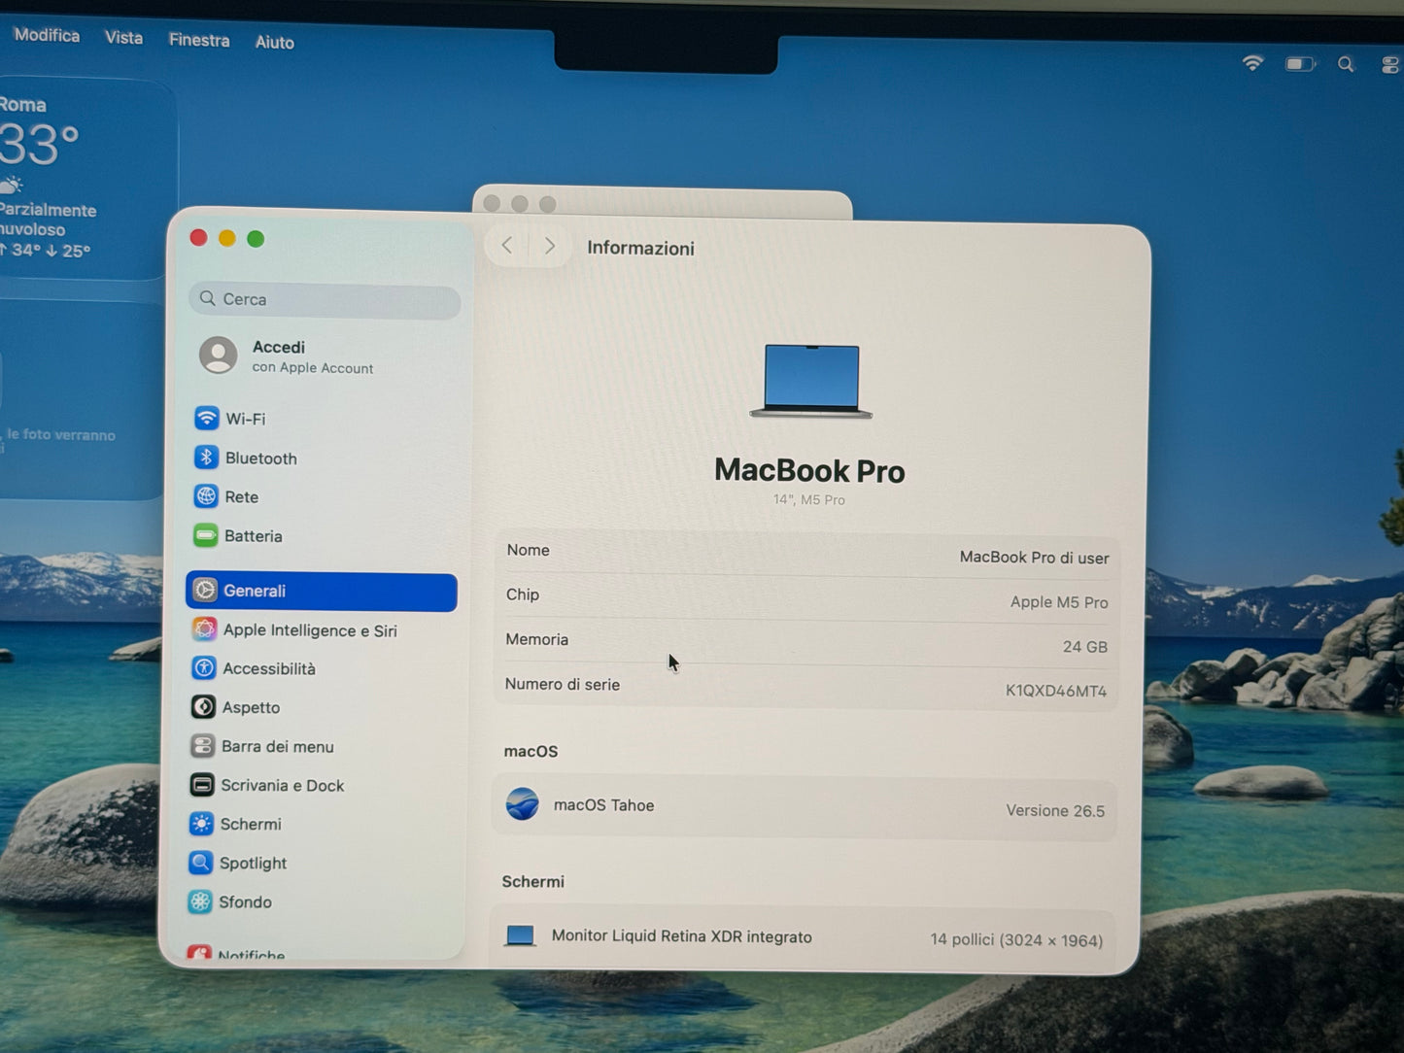
Task: Click Monitor Liquid Retina XDR integrato
Action: (x=681, y=936)
